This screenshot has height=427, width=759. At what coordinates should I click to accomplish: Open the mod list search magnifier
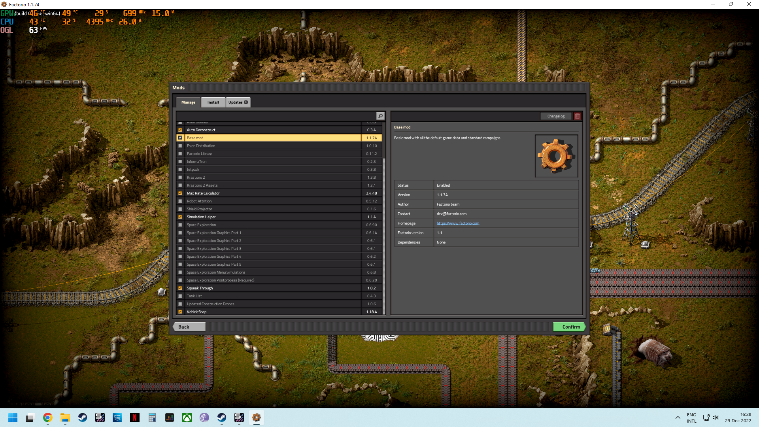coord(380,116)
